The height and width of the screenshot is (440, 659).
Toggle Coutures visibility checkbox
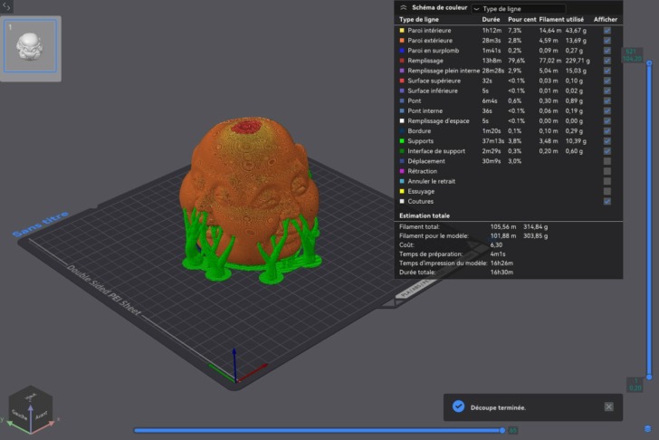click(606, 201)
